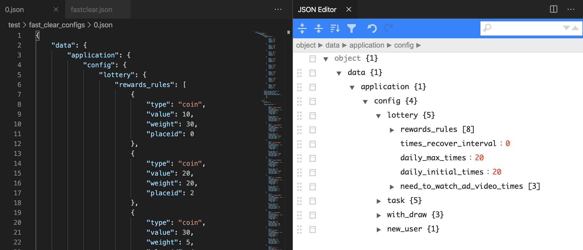Collapse all fields in JSON Editor
Screen dimensions: 583x250
tap(318, 28)
